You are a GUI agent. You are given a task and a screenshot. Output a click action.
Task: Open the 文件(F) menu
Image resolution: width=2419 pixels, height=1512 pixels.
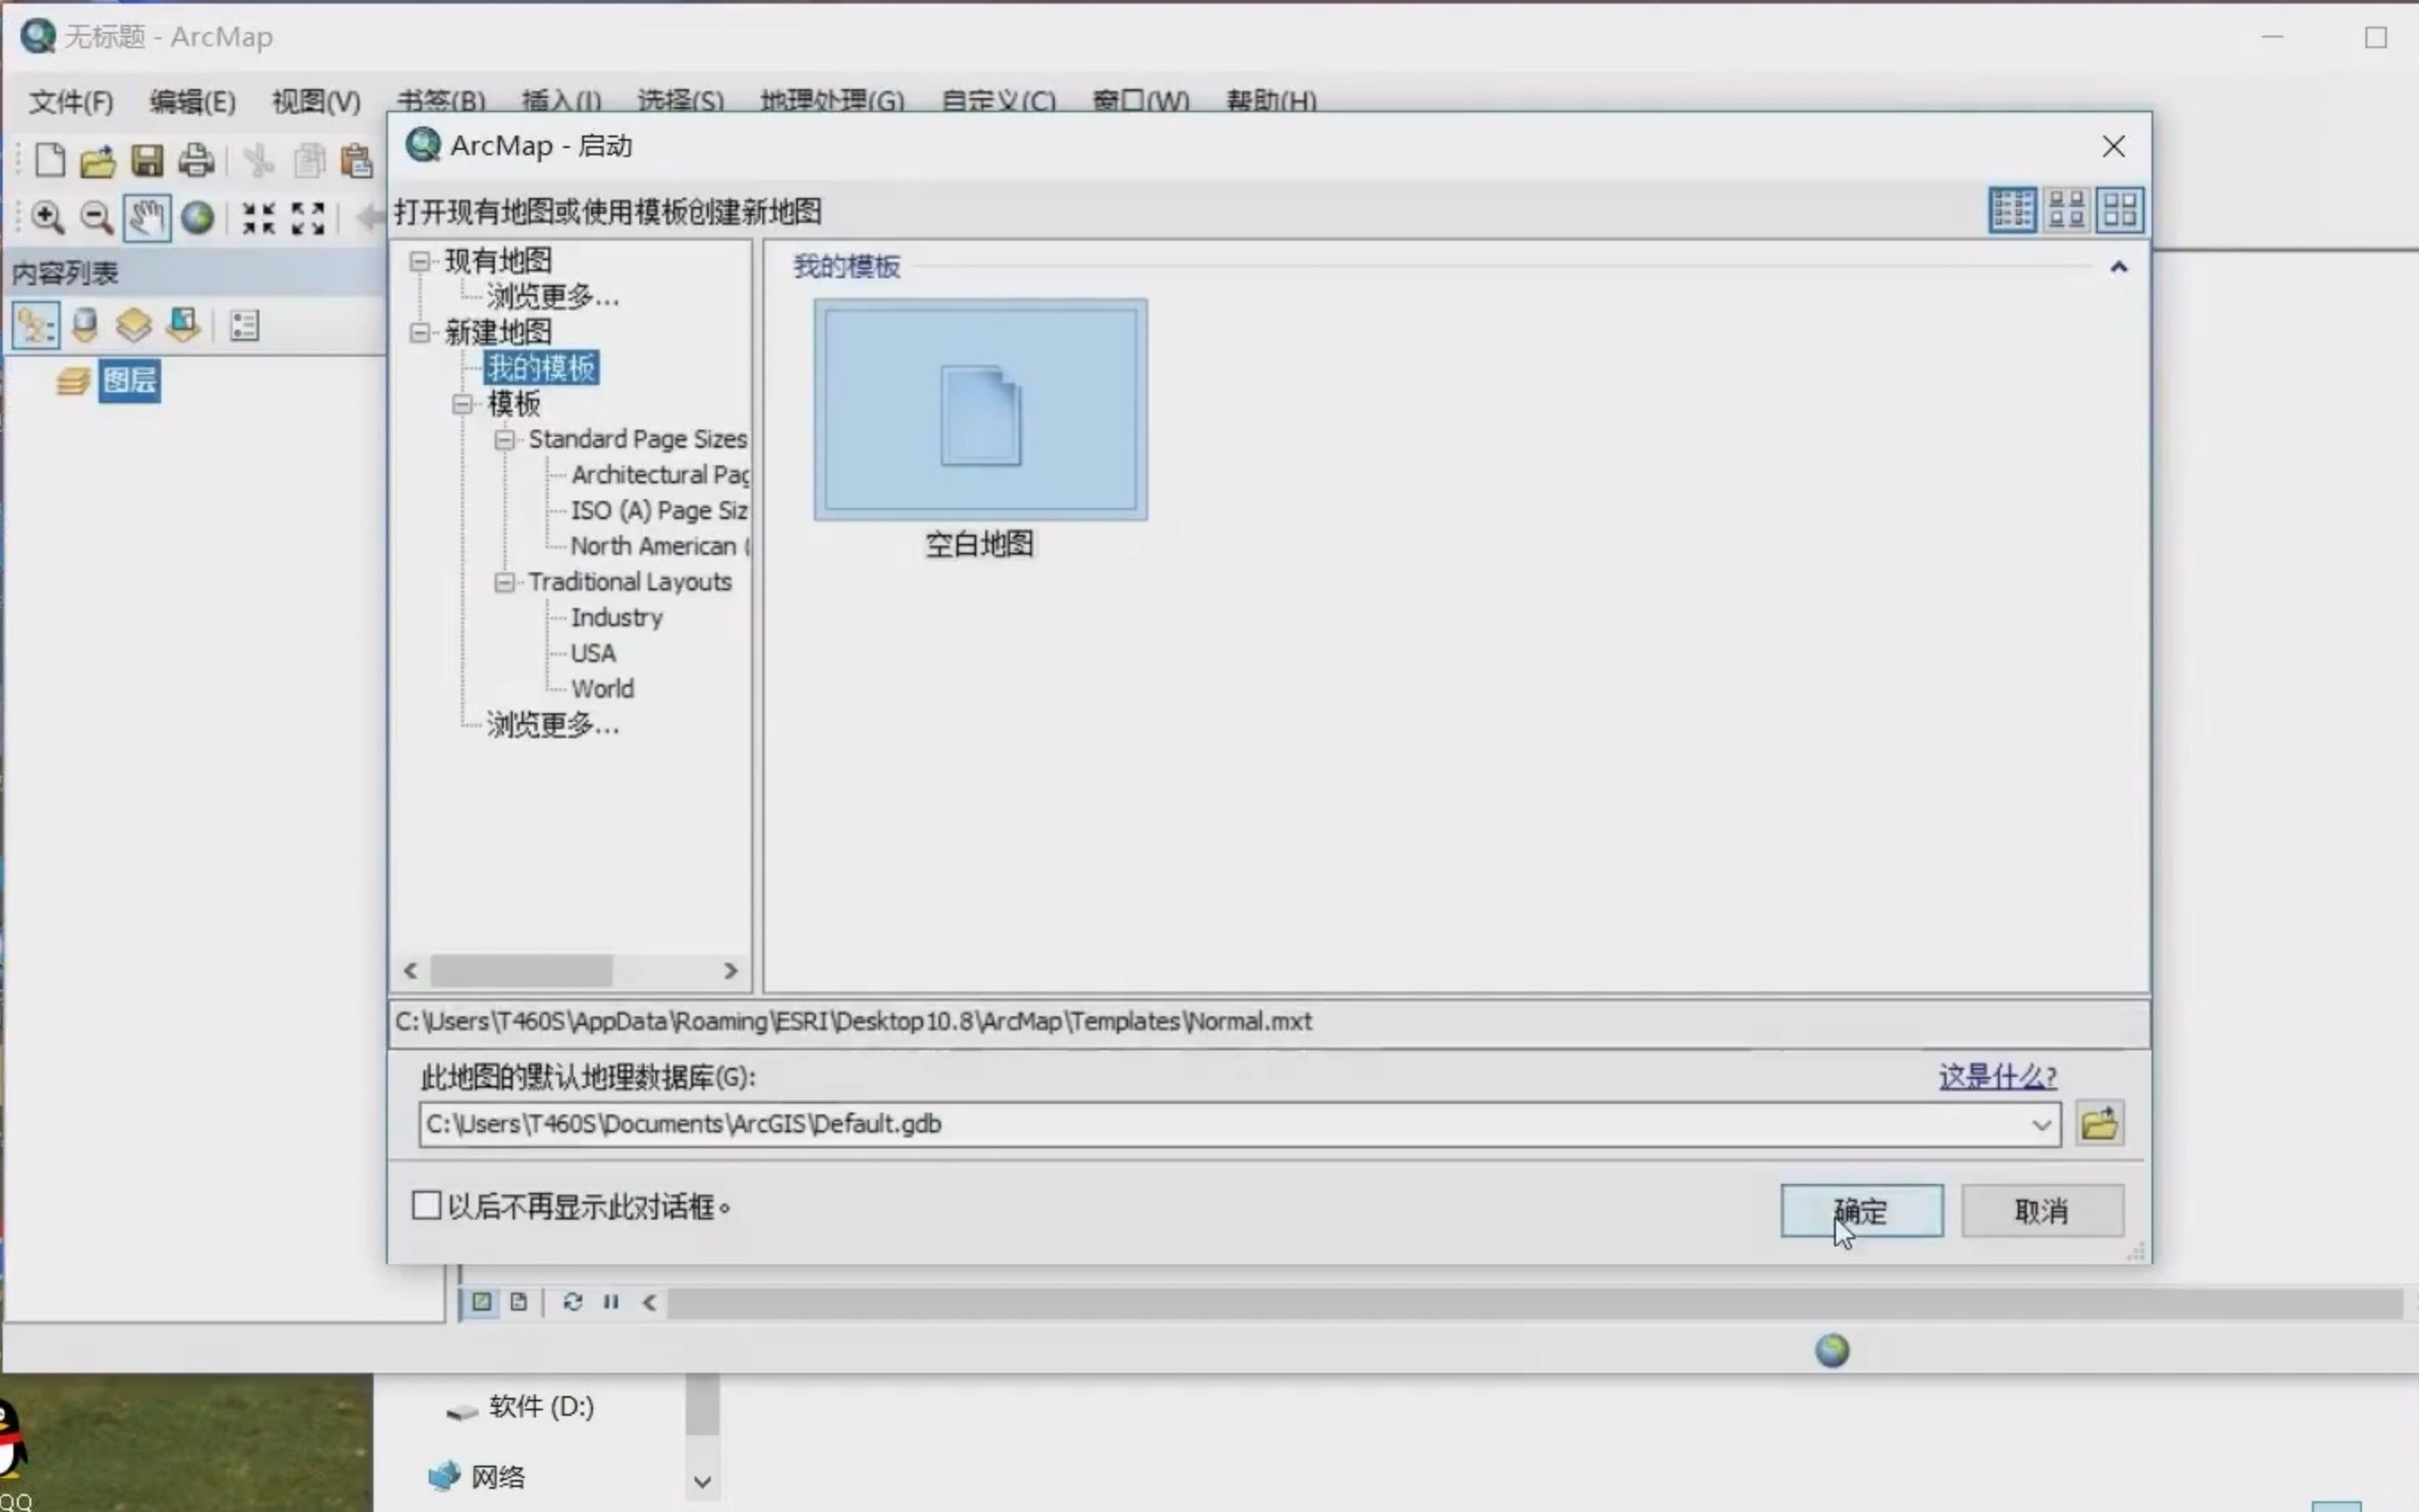(71, 102)
